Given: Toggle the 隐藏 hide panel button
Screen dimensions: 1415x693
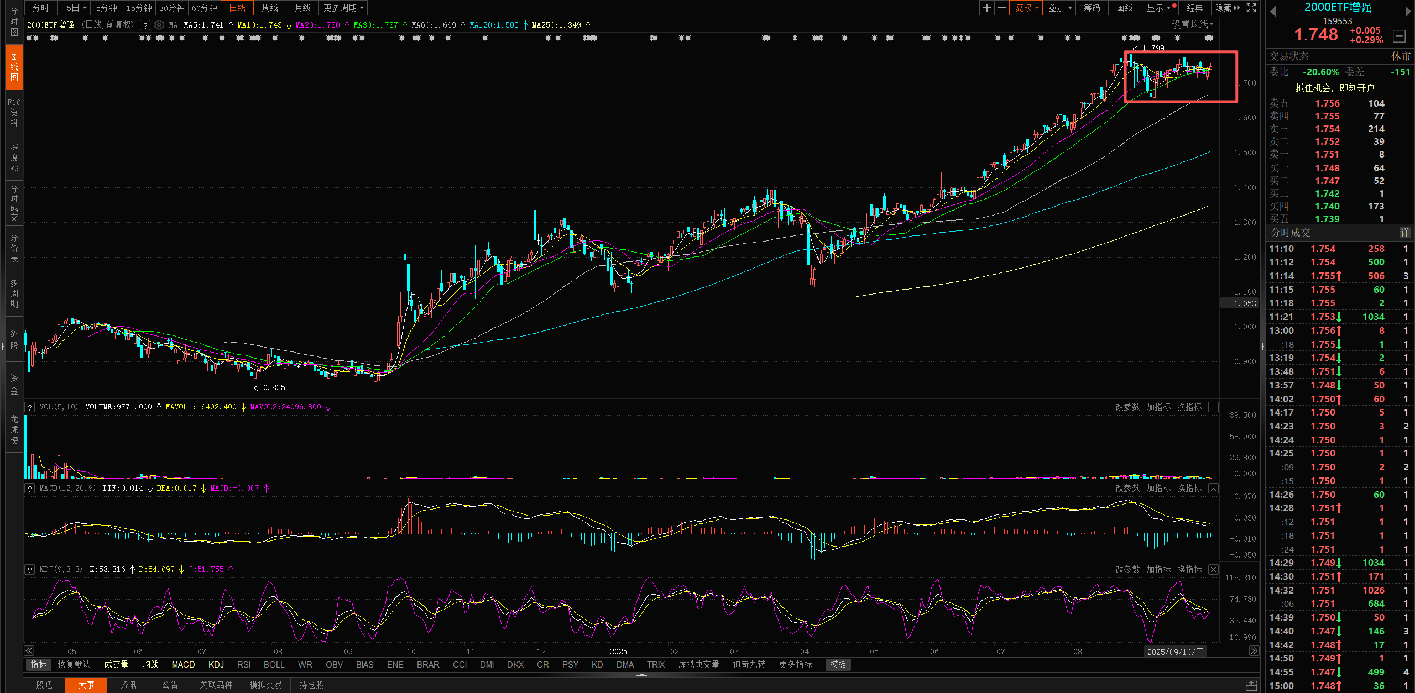Looking at the screenshot, I should click(x=1227, y=8).
